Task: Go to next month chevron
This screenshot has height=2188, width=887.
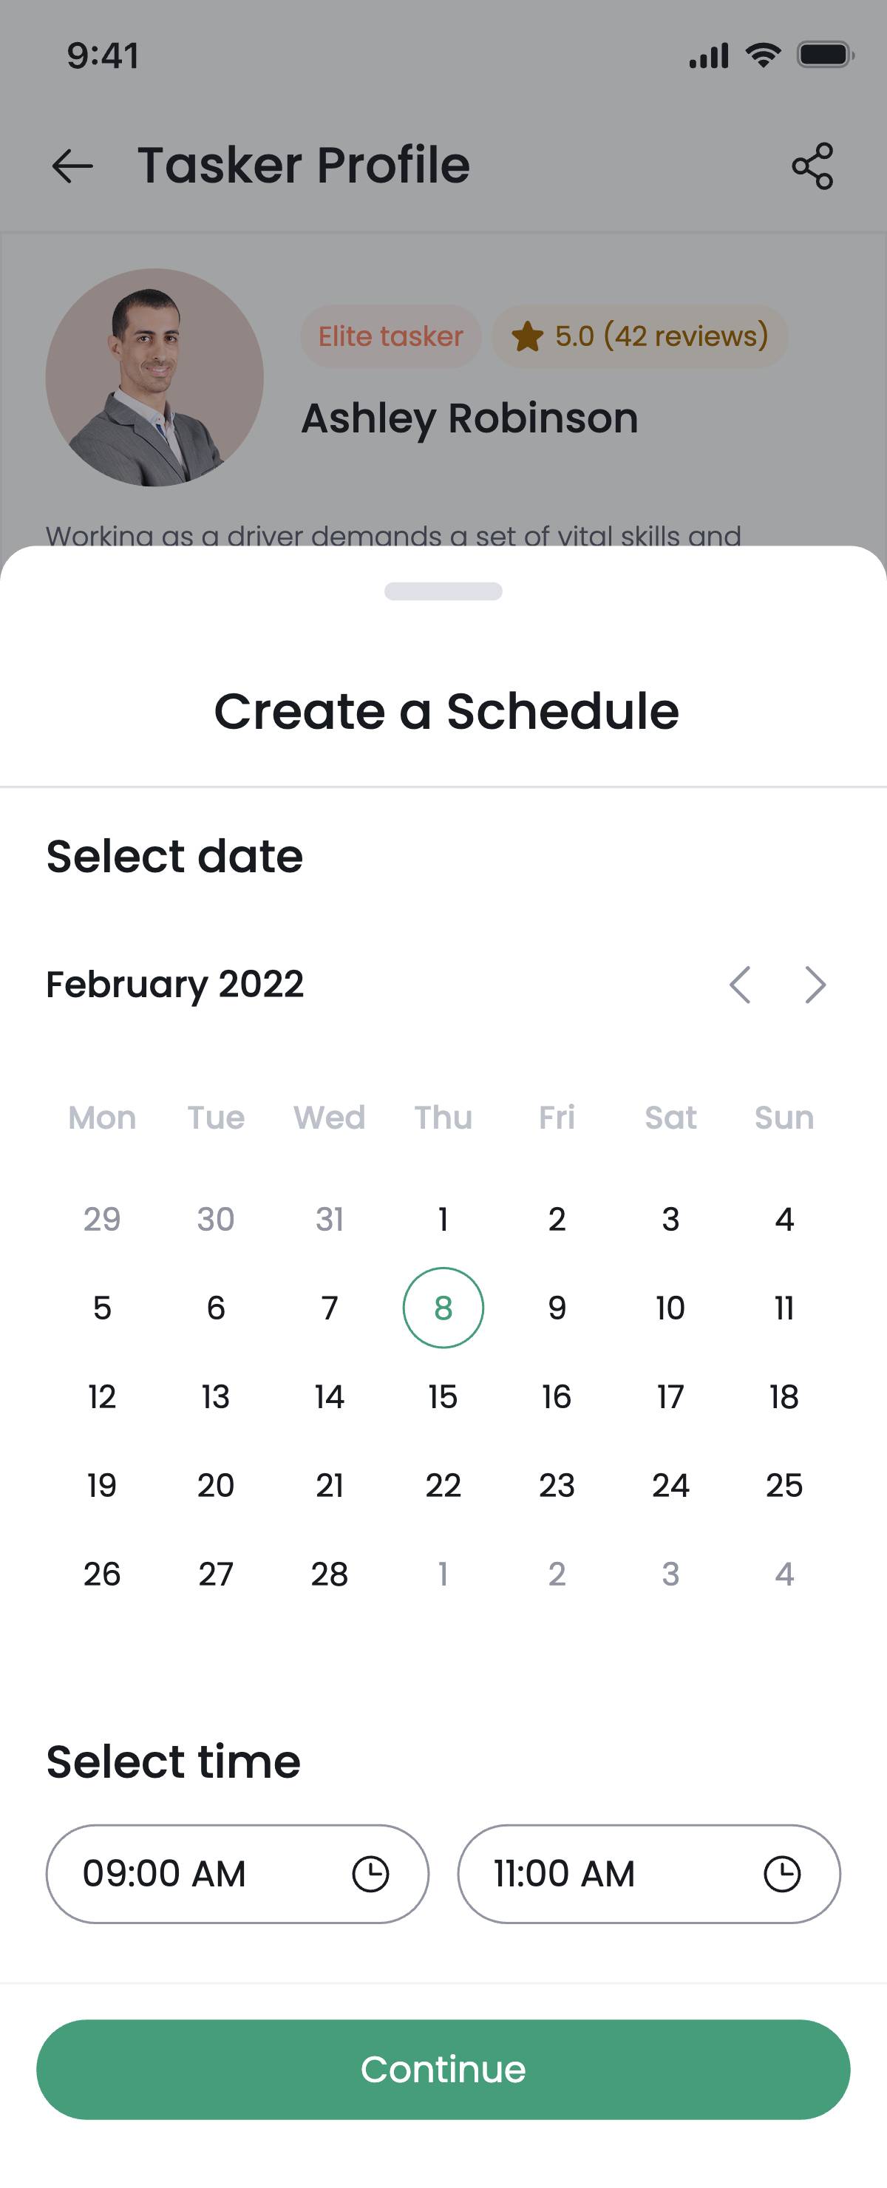Action: point(815,985)
